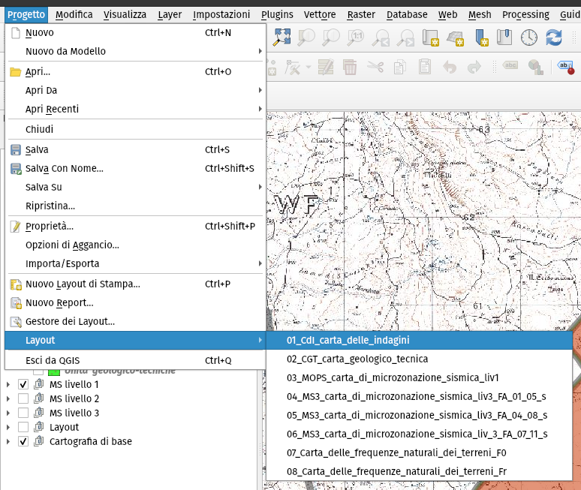Choose Ripristina... menu entry
Image resolution: width=581 pixels, height=490 pixels.
[135, 206]
